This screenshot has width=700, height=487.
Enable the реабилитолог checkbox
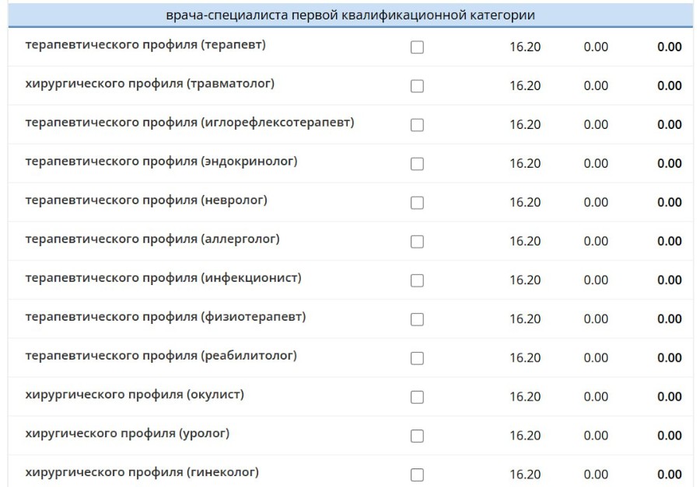click(x=417, y=358)
